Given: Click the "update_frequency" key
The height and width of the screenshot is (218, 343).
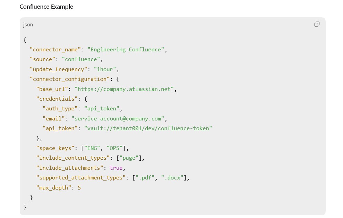Looking at the screenshot, I should 59,69.
